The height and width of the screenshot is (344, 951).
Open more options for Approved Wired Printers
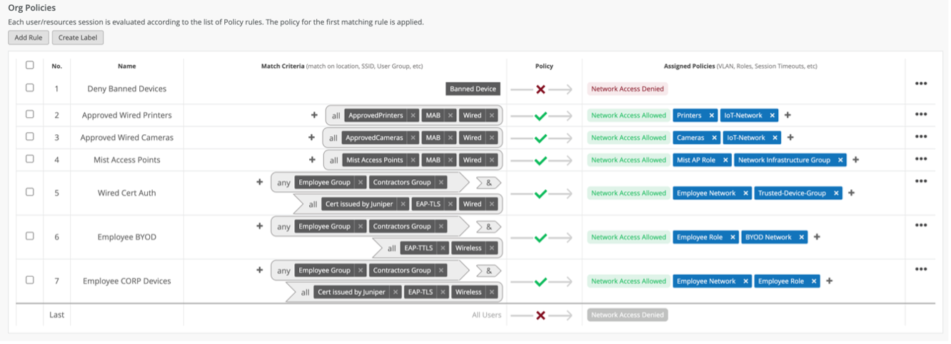[920, 114]
